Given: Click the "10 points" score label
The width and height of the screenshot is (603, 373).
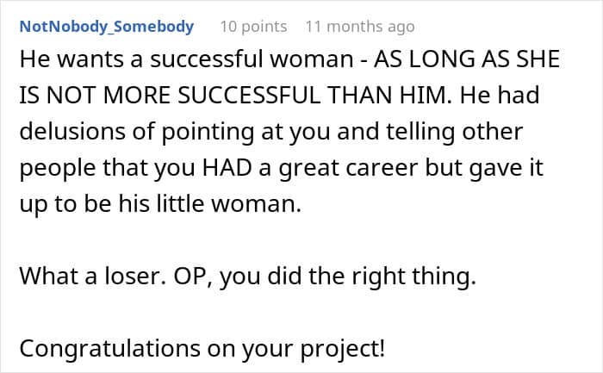Looking at the screenshot, I should (253, 27).
